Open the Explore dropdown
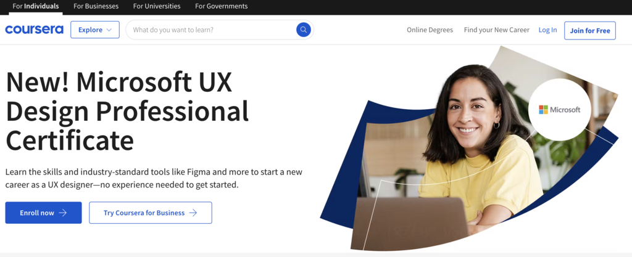This screenshot has height=257, width=632. 95,30
